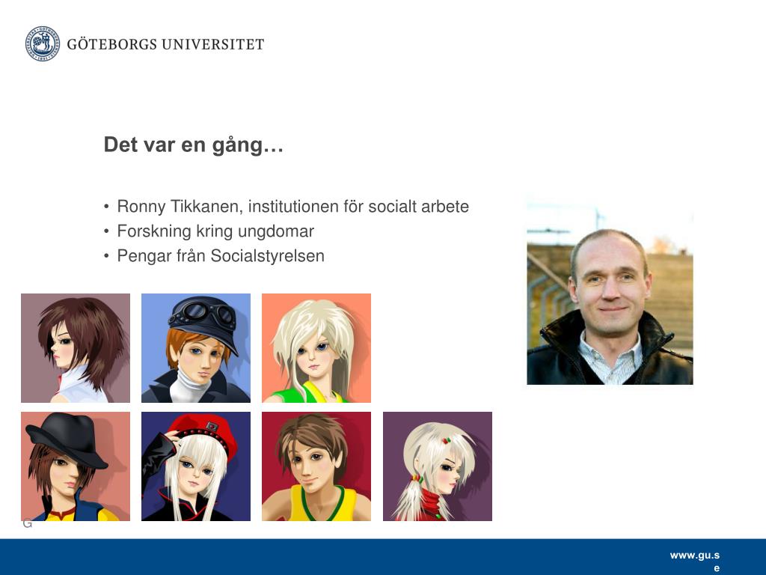The image size is (766, 575).
Task: Select avatar wearing black fedora hat
Action: (x=76, y=466)
